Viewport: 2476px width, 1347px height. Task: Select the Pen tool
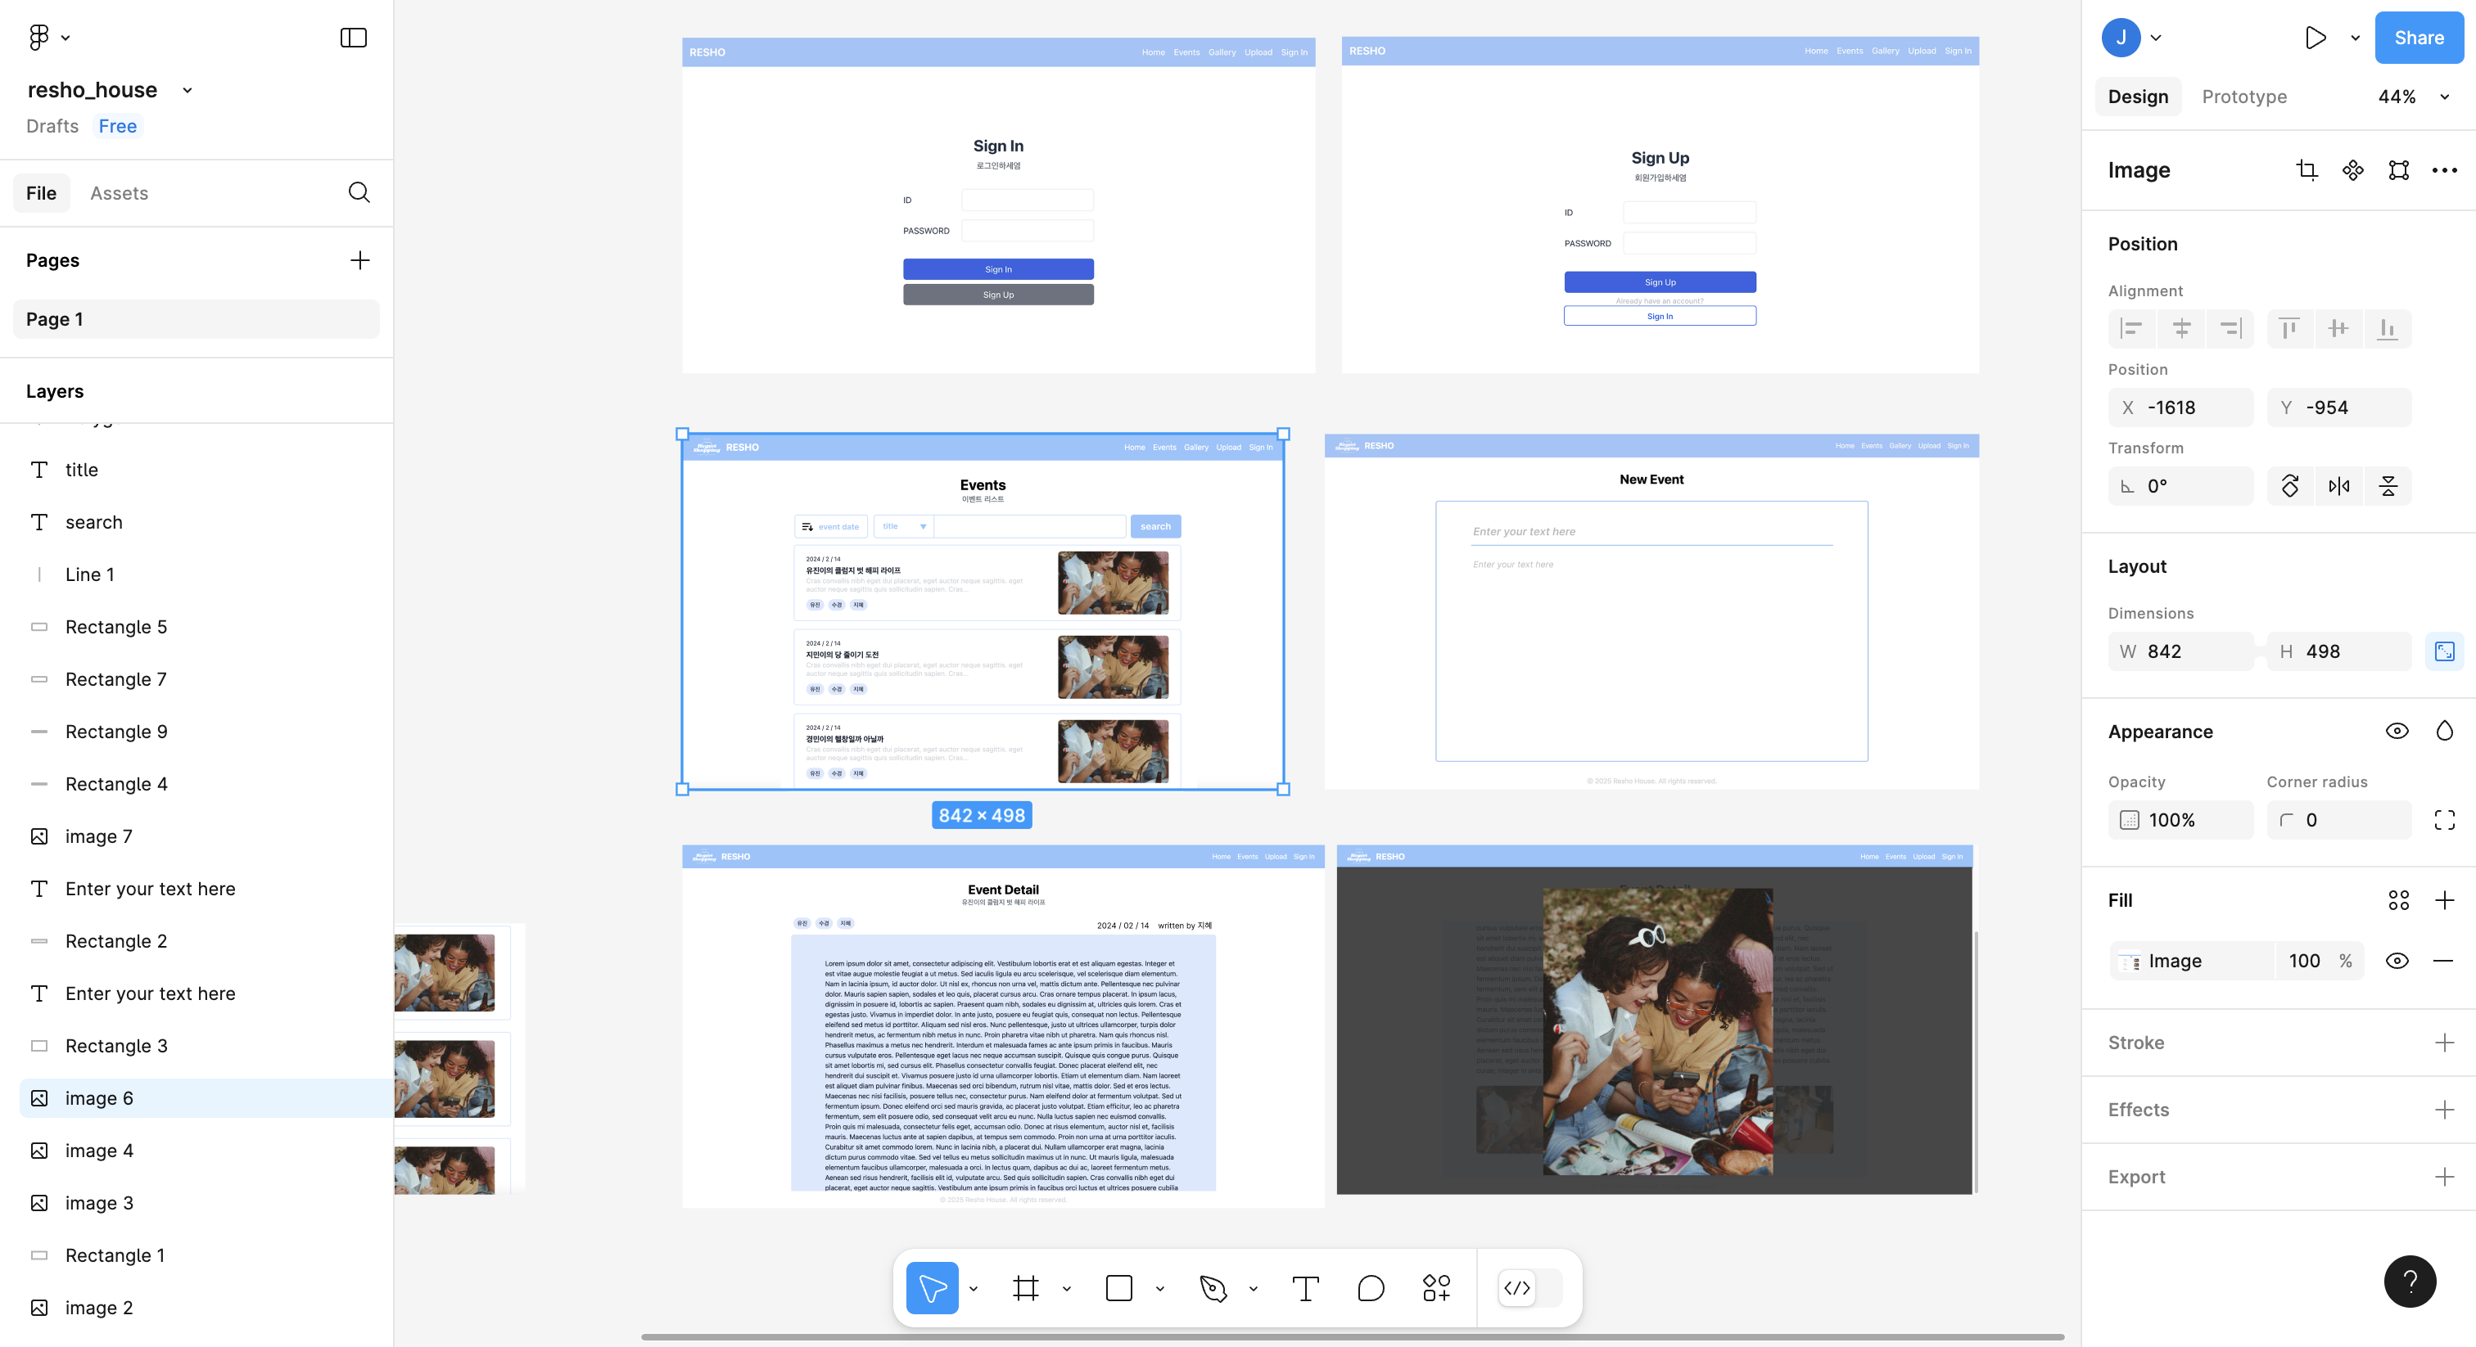(1213, 1287)
